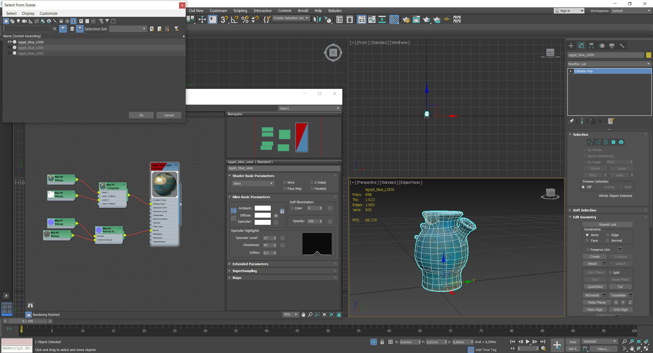Select Border sub-object level icon
The image size is (653, 353).
click(606, 142)
